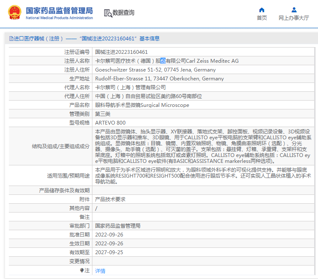Click the 产品技术要求 attachment text

[x=110, y=199]
